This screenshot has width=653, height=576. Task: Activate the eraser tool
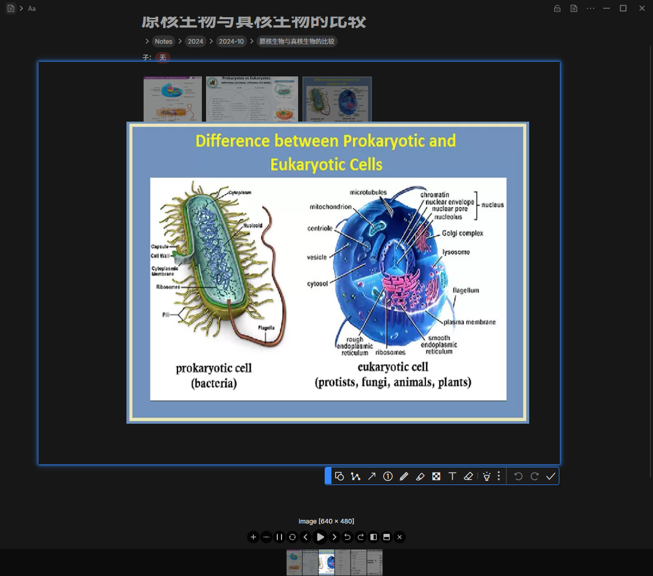pyautogui.click(x=468, y=476)
